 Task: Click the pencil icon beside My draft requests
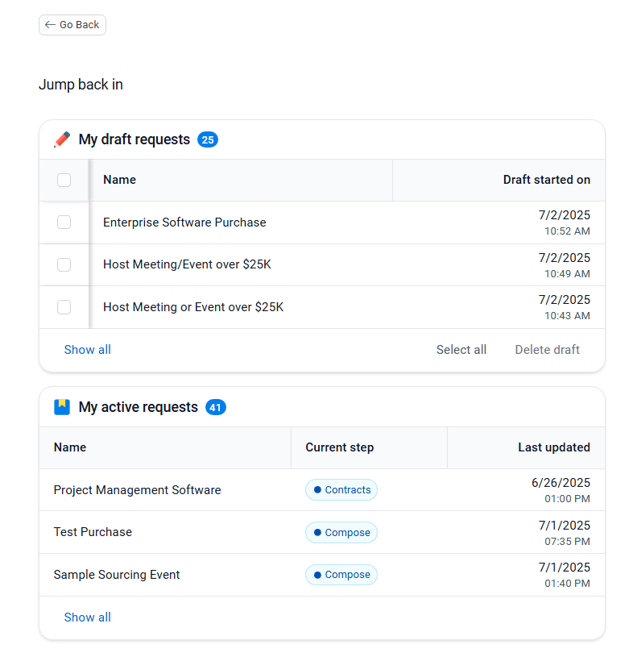[x=62, y=139]
